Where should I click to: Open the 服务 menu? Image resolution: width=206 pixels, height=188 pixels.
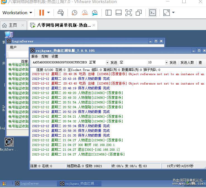pyautogui.click(x=35, y=56)
